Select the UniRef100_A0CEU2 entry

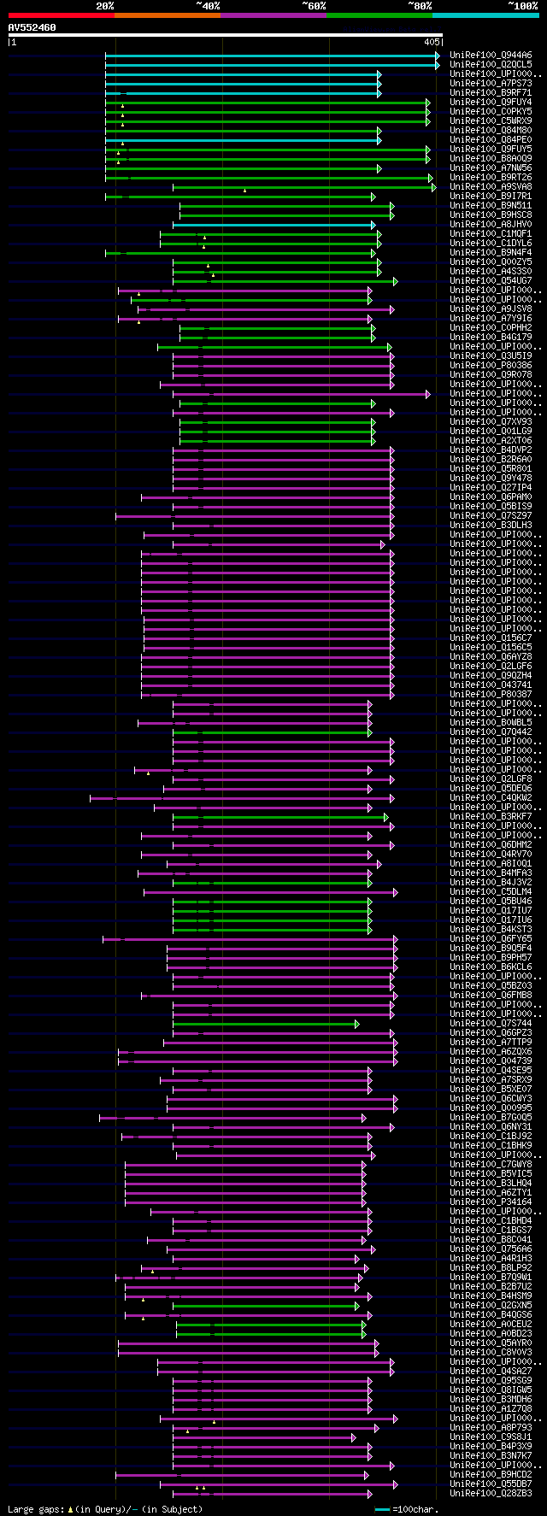pos(491,1325)
